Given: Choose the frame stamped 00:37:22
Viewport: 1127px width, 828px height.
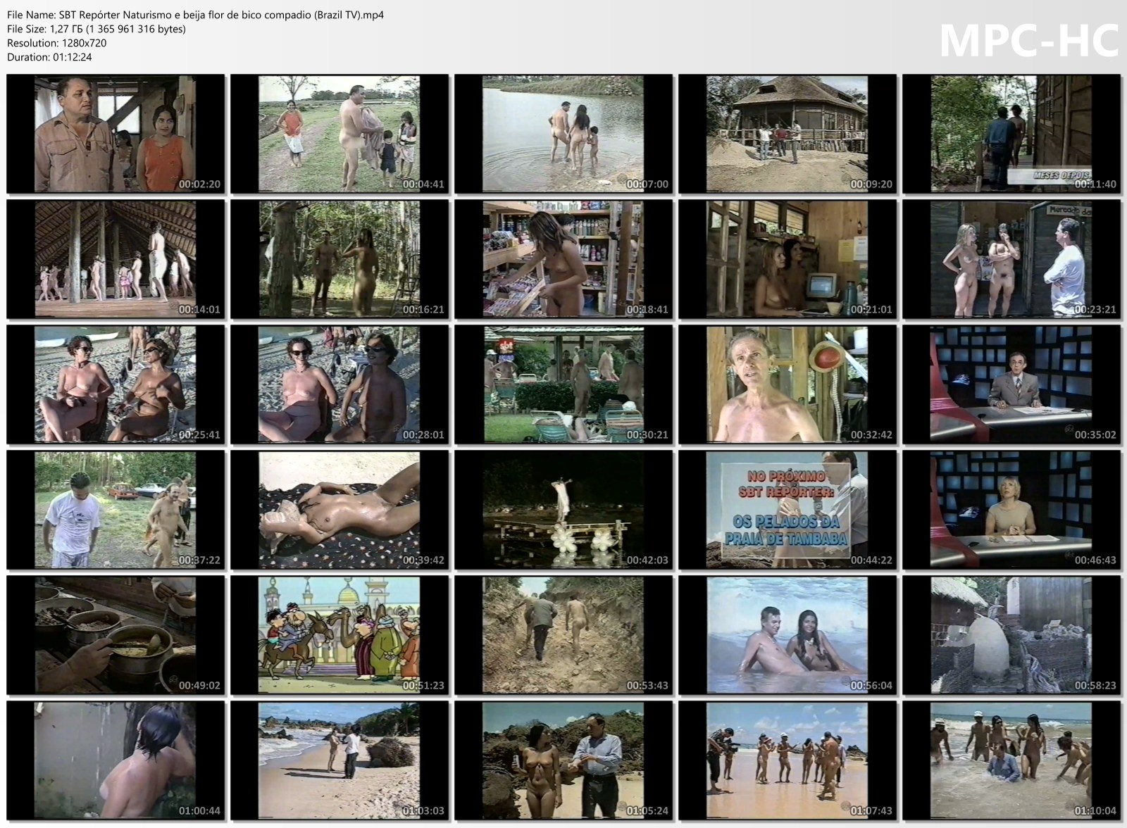Looking at the screenshot, I should [116, 510].
